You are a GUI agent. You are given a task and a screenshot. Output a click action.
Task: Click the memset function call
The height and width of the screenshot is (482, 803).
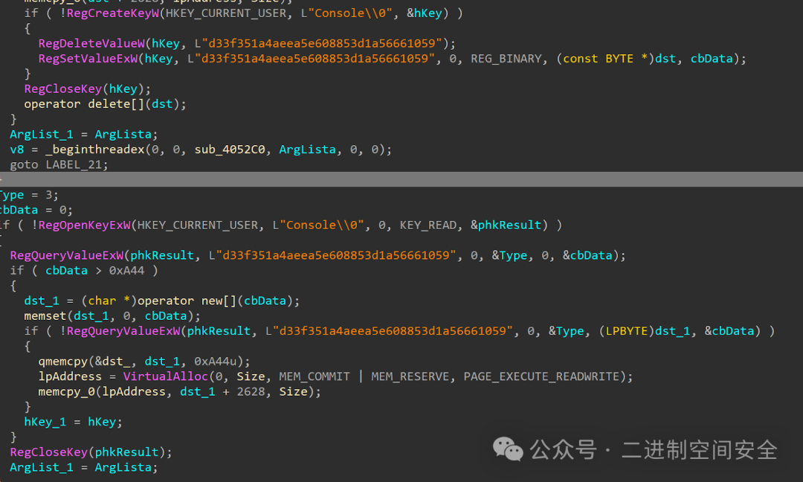pos(45,316)
